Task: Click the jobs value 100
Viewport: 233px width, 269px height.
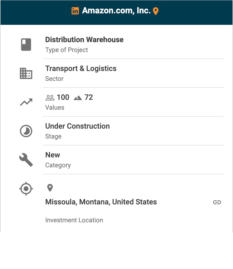Action: tap(63, 97)
